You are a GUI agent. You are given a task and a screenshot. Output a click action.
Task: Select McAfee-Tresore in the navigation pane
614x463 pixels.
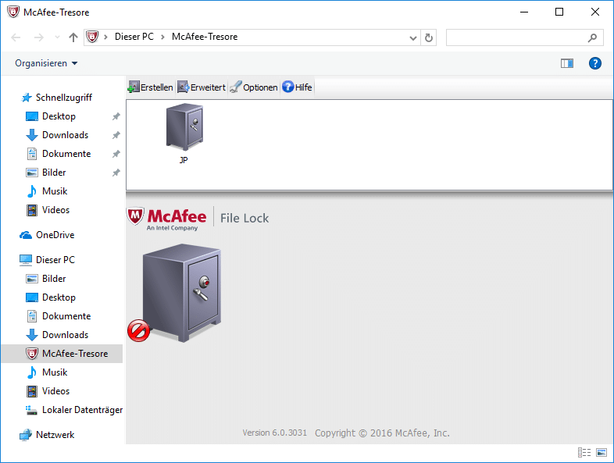(x=75, y=354)
